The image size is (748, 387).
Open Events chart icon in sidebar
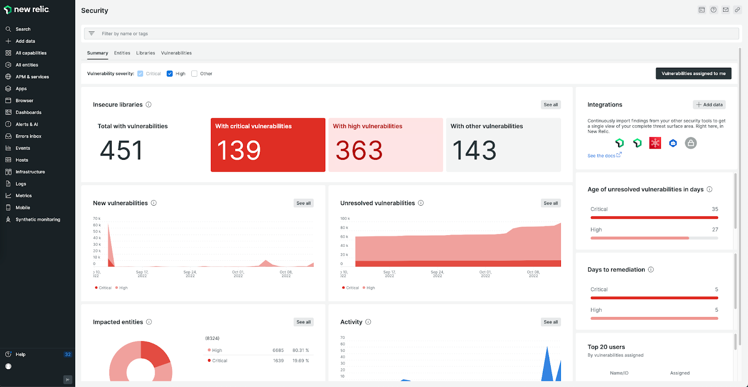point(8,148)
